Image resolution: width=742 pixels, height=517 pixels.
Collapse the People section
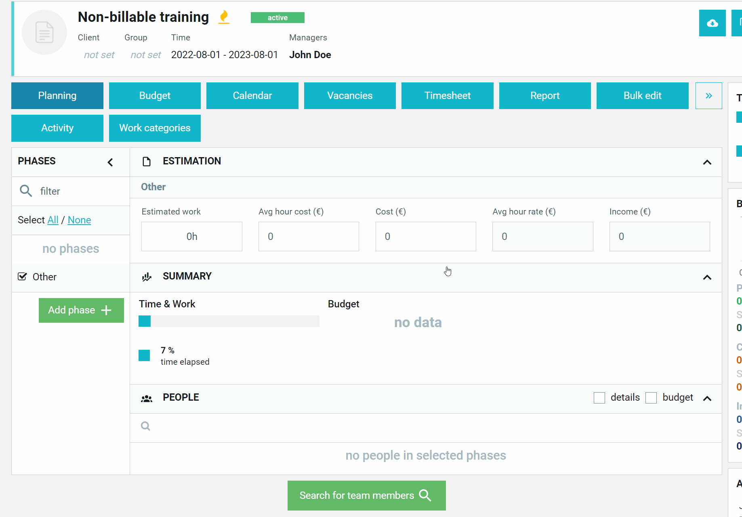[x=707, y=399]
